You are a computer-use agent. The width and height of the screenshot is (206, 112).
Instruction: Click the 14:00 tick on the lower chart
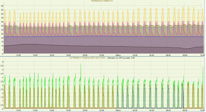point(35,110)
